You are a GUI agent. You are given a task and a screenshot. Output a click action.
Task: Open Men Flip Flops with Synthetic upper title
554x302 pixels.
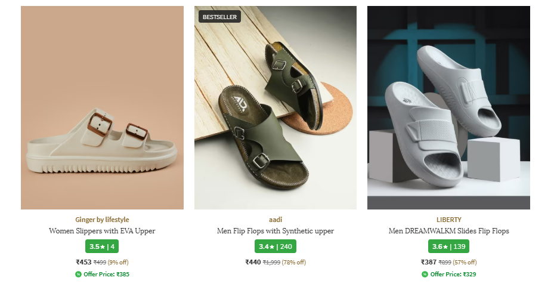click(275, 231)
